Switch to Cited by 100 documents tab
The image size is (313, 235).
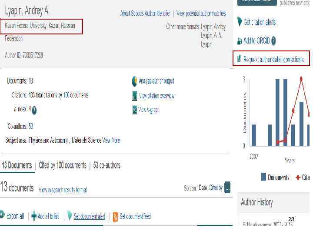[63, 165]
